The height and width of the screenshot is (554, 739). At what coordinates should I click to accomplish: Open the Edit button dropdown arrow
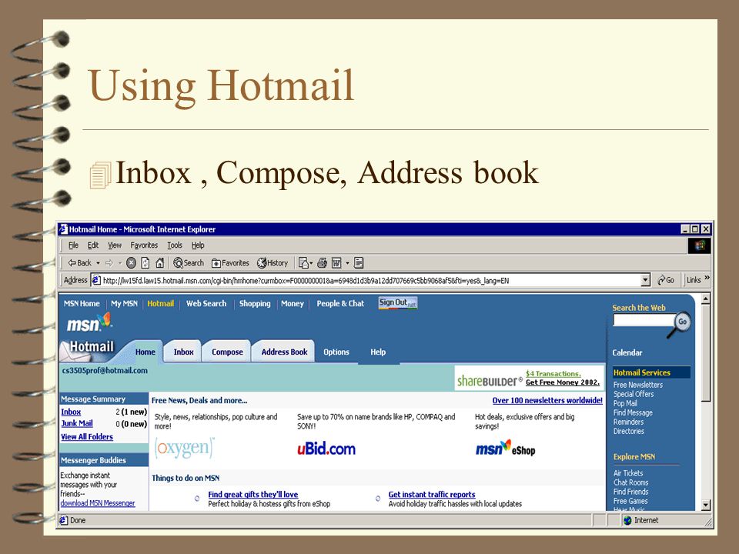[x=347, y=263]
